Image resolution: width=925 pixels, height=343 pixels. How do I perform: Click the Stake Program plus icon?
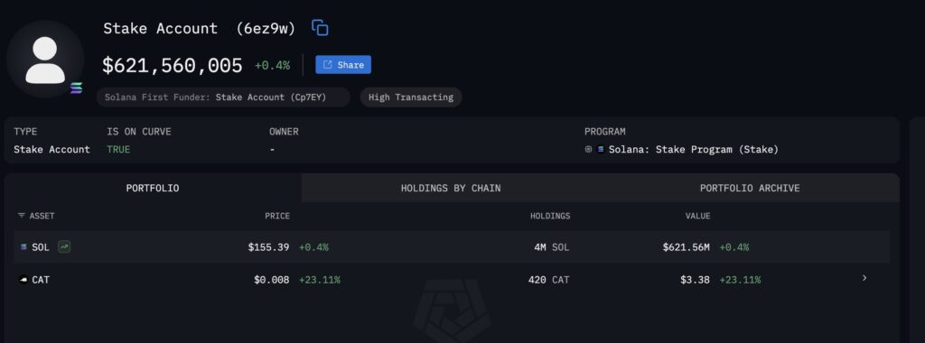click(588, 150)
